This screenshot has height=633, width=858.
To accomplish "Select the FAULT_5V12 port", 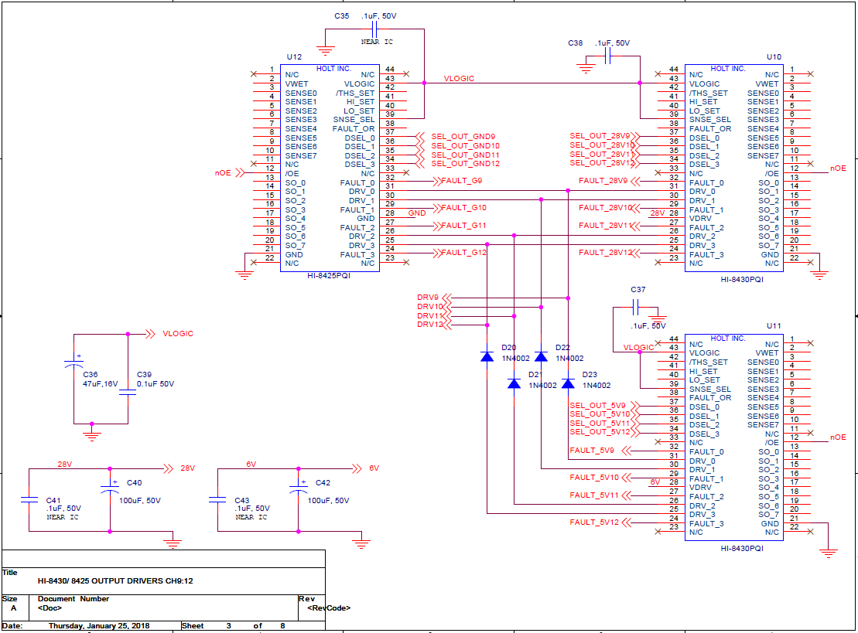I will [600, 522].
